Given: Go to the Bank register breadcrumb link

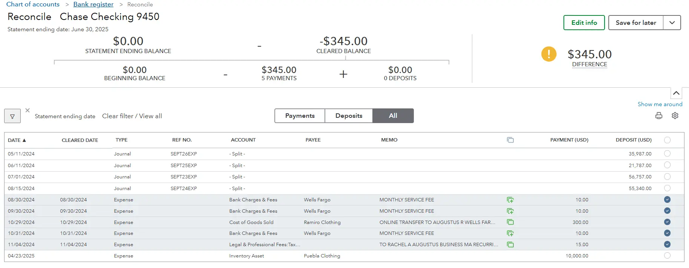Looking at the screenshot, I should [93, 4].
